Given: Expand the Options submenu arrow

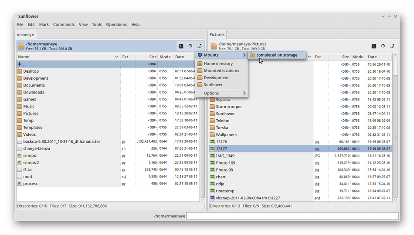Looking at the screenshot, I should point(244,93).
